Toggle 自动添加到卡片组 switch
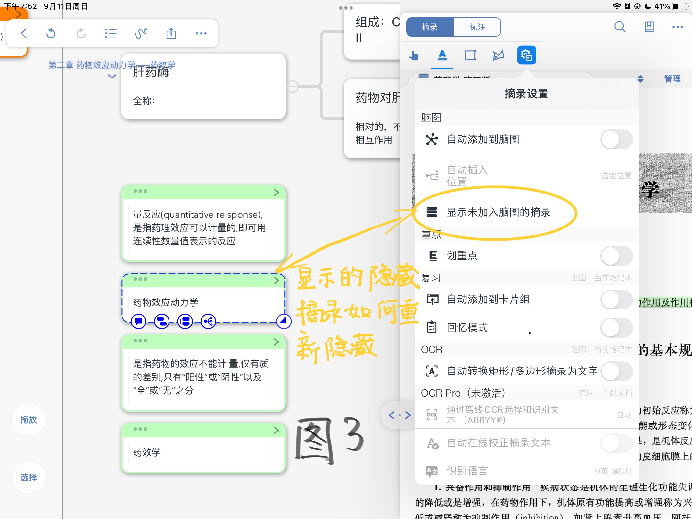 [x=616, y=300]
